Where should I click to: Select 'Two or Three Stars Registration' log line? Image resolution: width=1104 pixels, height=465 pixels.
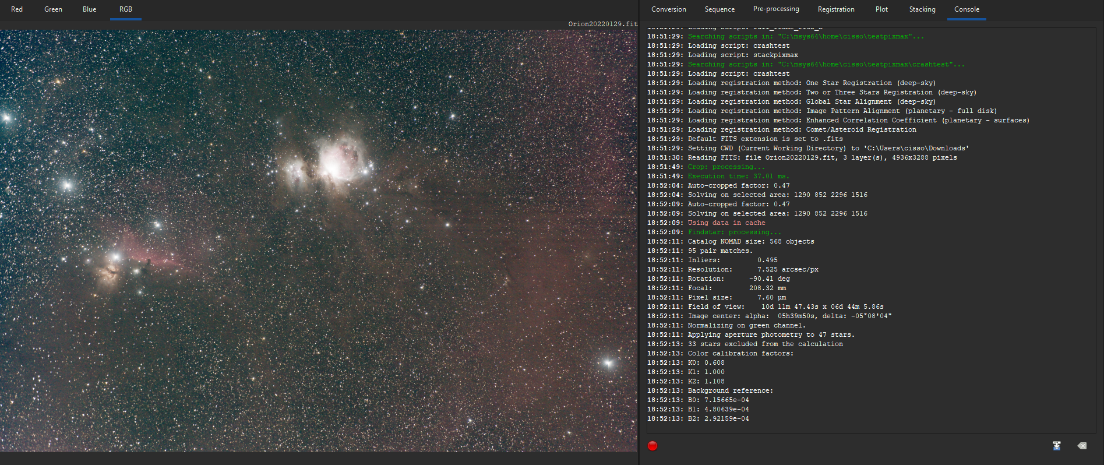(x=812, y=93)
